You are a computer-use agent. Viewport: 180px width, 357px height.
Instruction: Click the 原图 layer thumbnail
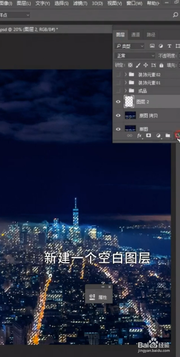[130, 128]
